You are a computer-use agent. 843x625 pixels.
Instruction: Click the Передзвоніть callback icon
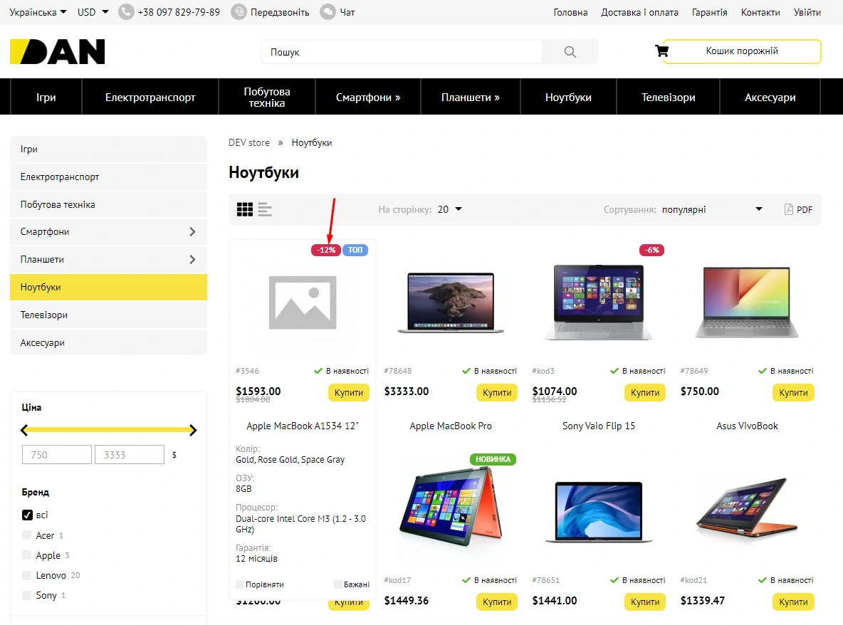point(239,12)
